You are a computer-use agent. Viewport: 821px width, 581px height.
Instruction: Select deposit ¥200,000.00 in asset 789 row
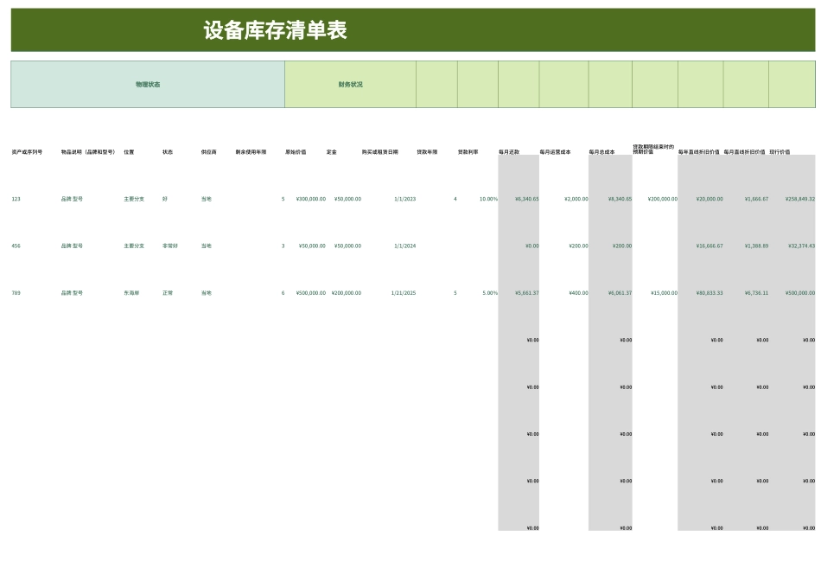tap(346, 293)
